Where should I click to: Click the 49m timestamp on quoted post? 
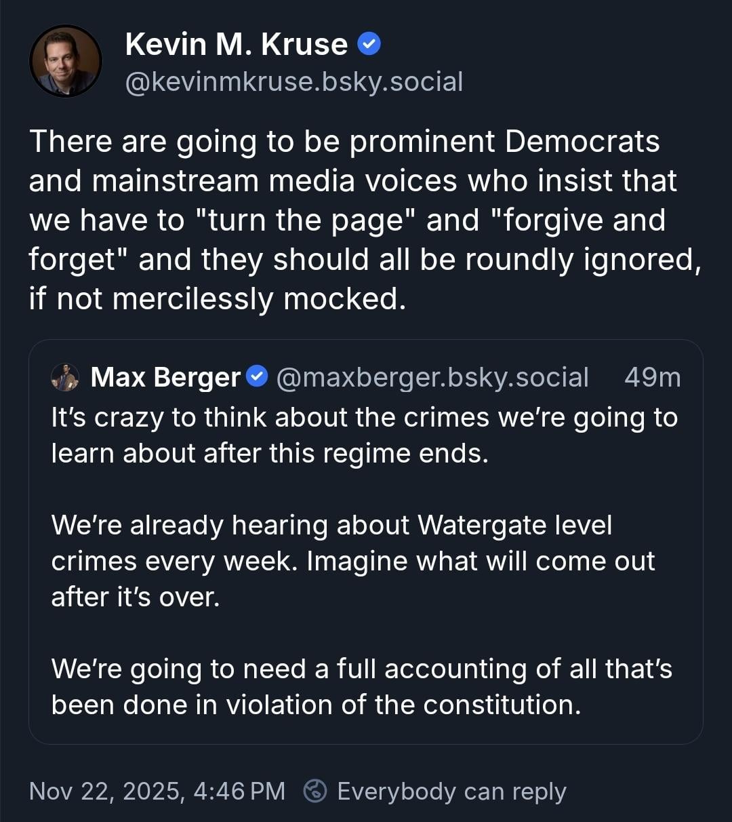pos(652,377)
